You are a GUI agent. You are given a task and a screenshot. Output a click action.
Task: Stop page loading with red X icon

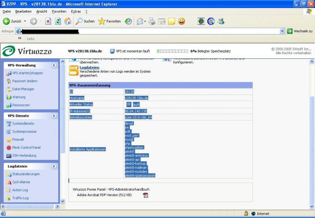[x=48, y=21]
